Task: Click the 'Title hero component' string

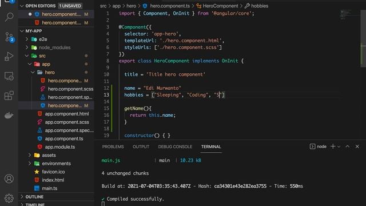Action: [176, 74]
